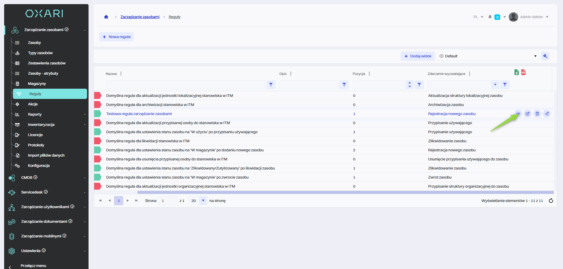Image resolution: width=563 pixels, height=269 pixels.
Task: Open Typy zasobów in the sidebar
Action: [40, 53]
